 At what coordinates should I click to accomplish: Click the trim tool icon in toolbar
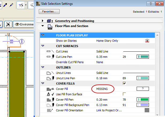(31, 5)
